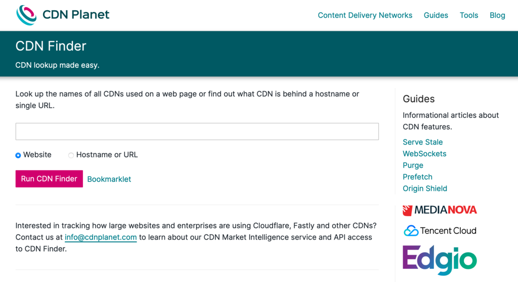The image size is (518, 282).
Task: Open the Medianova sponsor logo
Action: [440, 210]
